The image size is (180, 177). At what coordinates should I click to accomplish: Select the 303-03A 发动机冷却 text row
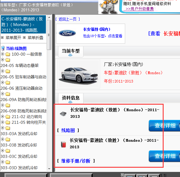(19, 134)
